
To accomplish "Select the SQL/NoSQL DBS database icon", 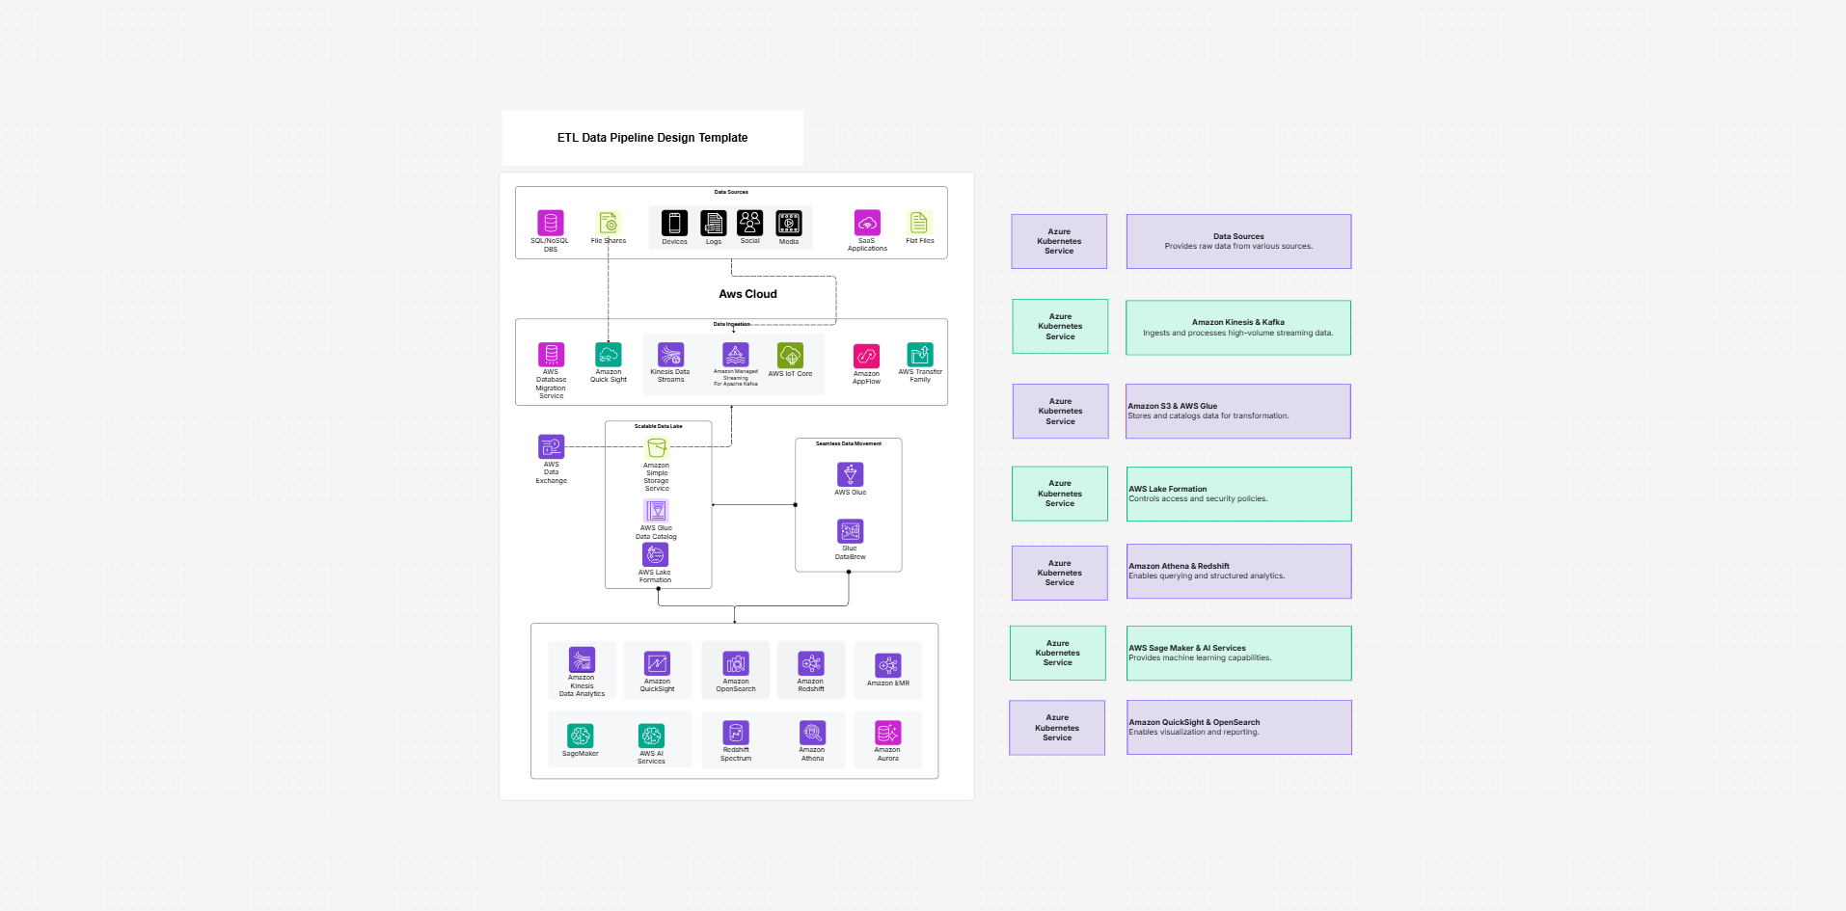I will (x=551, y=223).
